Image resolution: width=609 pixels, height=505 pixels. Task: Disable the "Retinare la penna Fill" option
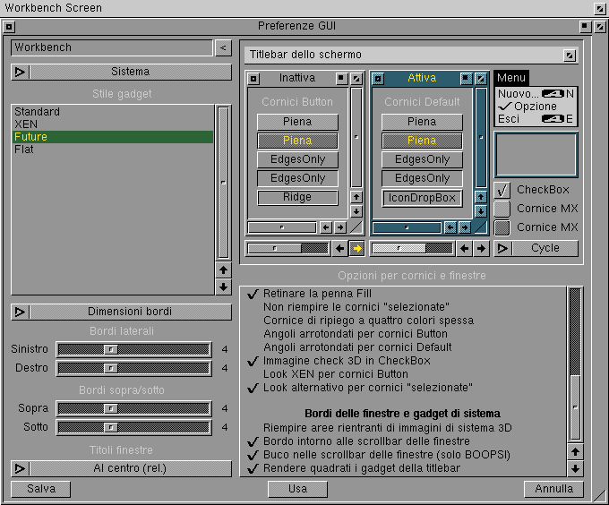pyautogui.click(x=253, y=294)
